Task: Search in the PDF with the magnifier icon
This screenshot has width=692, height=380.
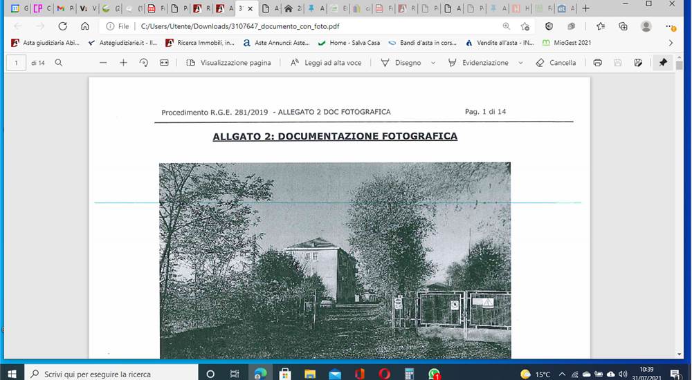Action: point(58,63)
